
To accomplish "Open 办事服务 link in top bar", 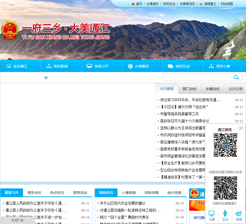I will (153, 4).
